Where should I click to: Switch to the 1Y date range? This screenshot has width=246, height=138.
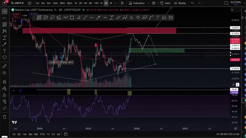point(48,134)
